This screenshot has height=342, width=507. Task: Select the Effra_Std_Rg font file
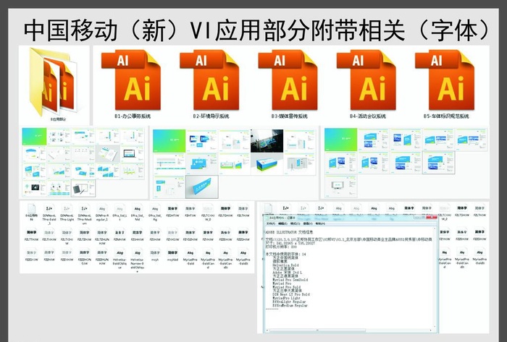pos(155,213)
